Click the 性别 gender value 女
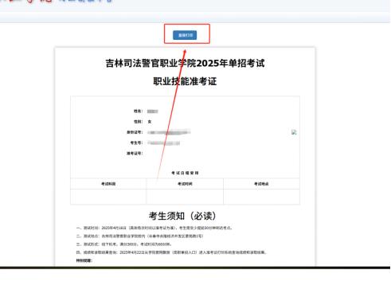 pos(150,122)
